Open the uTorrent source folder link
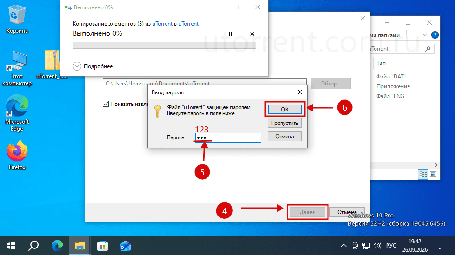This screenshot has width=455, height=255. pyautogui.click(x=162, y=24)
